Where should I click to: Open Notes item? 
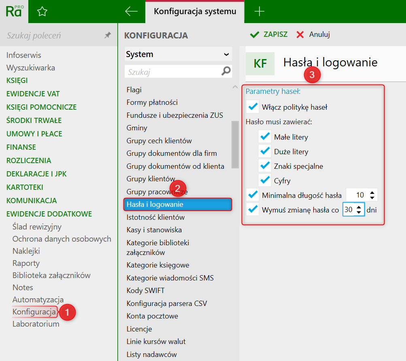tap(23, 287)
